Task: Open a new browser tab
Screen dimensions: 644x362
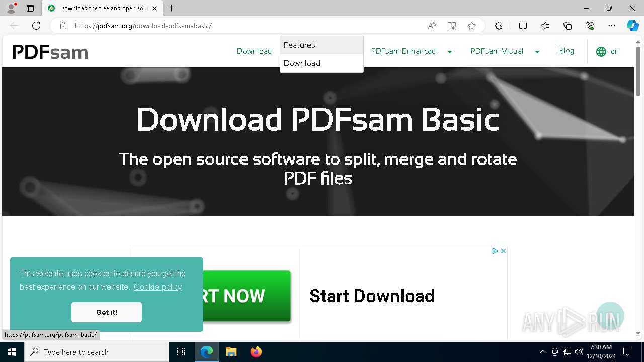Action: point(172,8)
